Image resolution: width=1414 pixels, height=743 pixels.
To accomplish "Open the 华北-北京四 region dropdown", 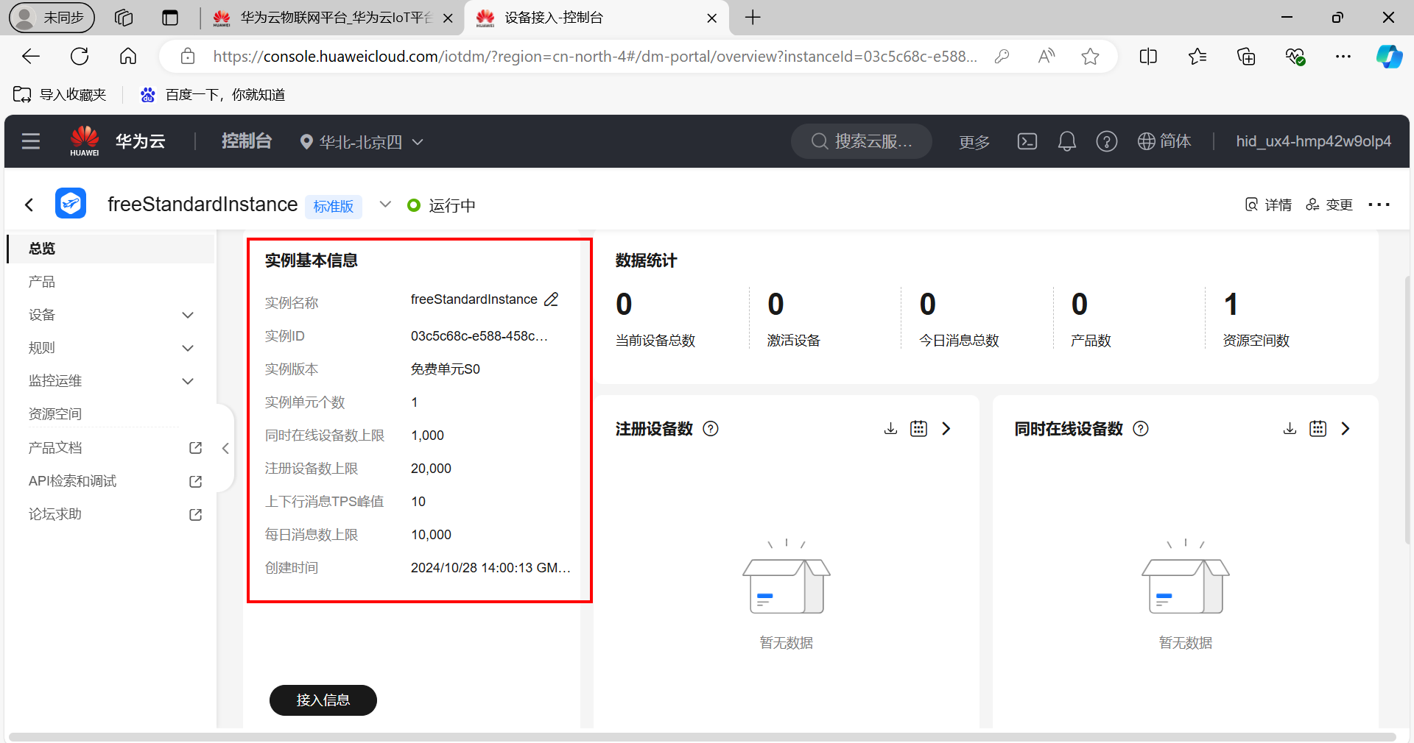I will pos(362,142).
